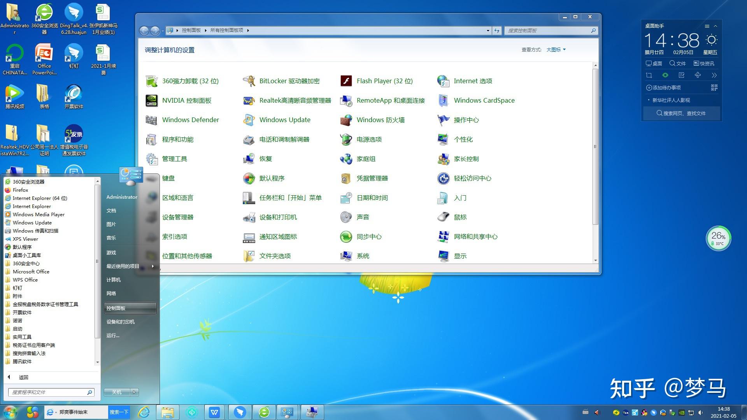Select 控制面板 in the Start menu
747x420 pixels.
tap(130, 308)
